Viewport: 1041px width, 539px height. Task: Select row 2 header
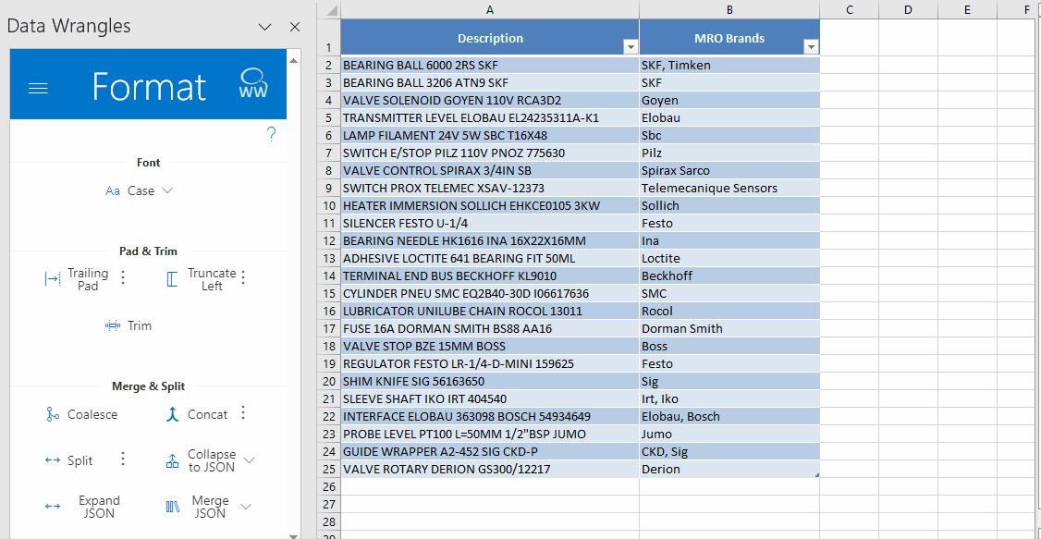[329, 65]
